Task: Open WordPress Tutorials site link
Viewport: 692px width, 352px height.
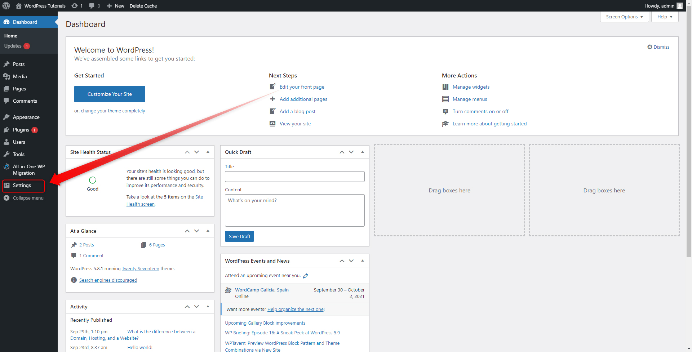Action: point(41,6)
